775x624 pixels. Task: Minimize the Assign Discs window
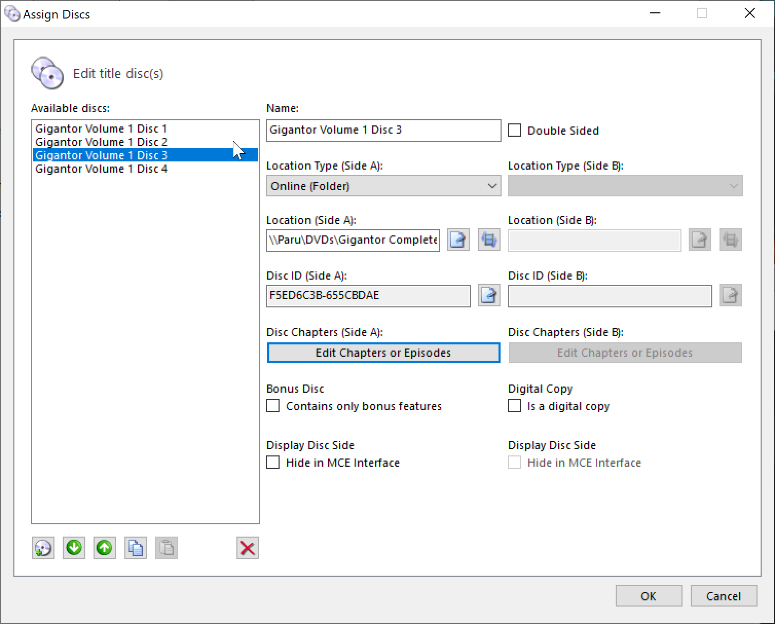pyautogui.click(x=655, y=13)
